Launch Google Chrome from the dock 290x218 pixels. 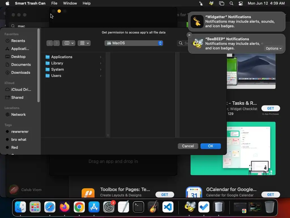click(x=79, y=207)
